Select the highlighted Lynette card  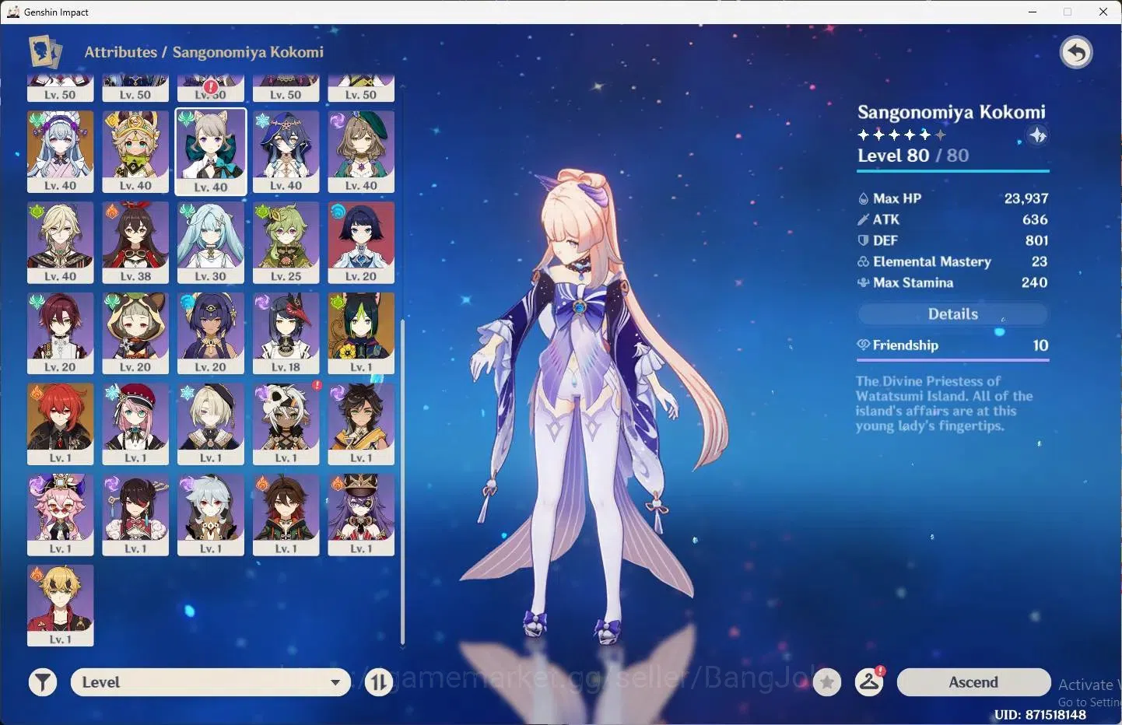click(211, 152)
